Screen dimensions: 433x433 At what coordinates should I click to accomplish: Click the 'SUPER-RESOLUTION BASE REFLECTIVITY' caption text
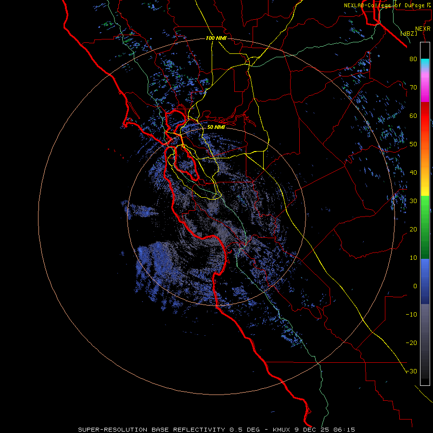coord(153,430)
